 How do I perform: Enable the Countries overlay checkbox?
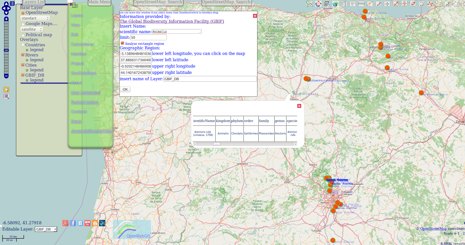pos(23,45)
